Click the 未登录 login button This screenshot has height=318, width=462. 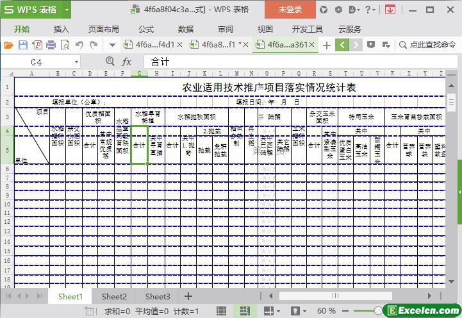point(290,10)
